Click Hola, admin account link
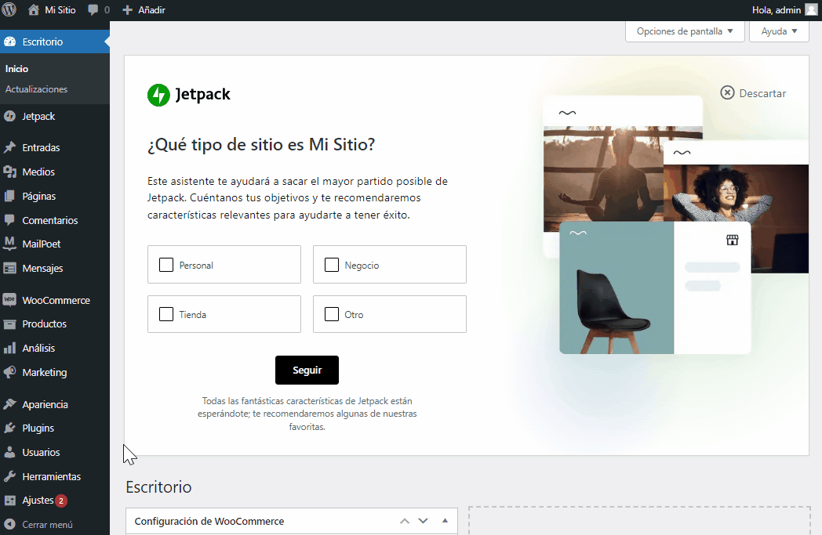 click(x=777, y=10)
